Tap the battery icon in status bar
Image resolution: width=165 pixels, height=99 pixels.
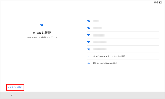160,2
